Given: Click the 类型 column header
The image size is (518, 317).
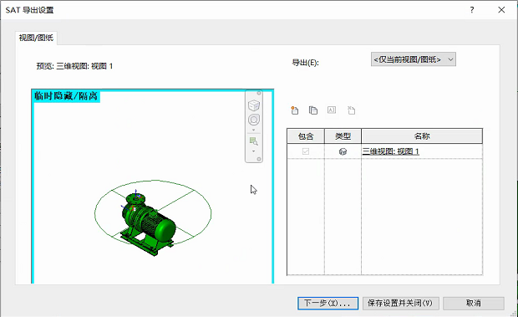Looking at the screenshot, I should 343,136.
